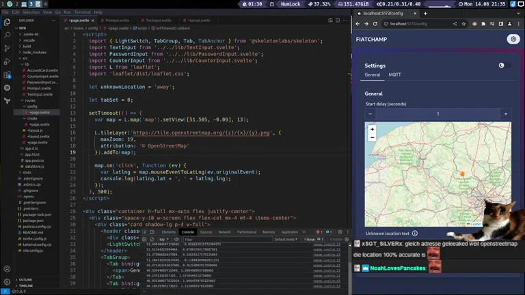Image resolution: width=525 pixels, height=295 pixels.
Task: Open the Explorer view in activity bar
Action: point(7,22)
